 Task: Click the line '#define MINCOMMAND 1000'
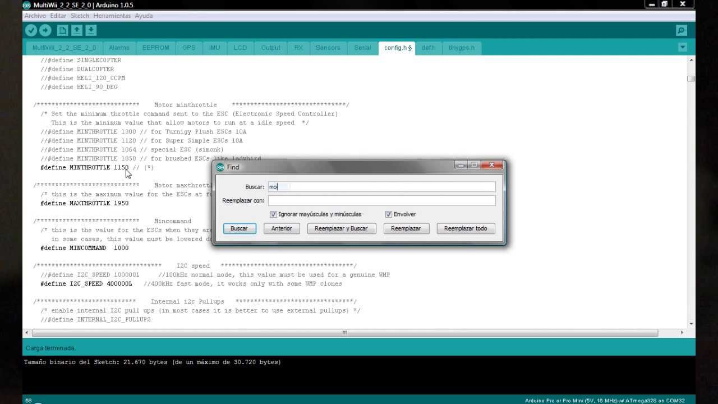point(84,248)
